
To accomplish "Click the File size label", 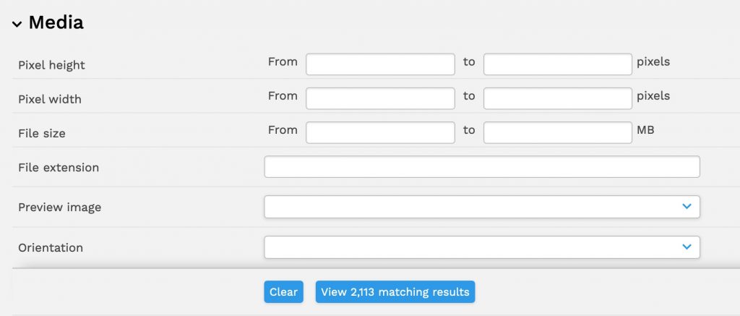I will click(x=42, y=133).
